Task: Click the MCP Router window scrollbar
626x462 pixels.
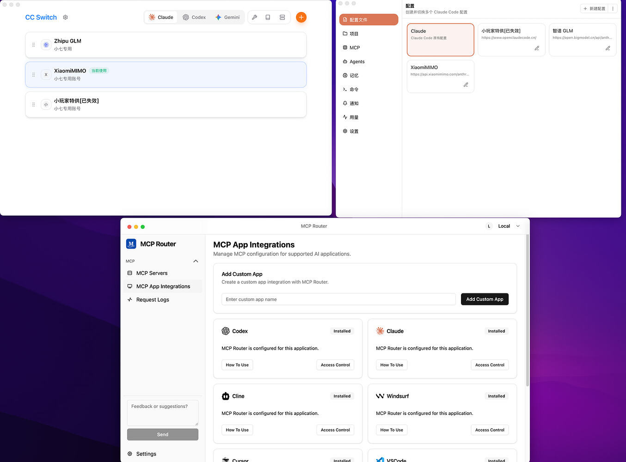Action: click(x=528, y=310)
